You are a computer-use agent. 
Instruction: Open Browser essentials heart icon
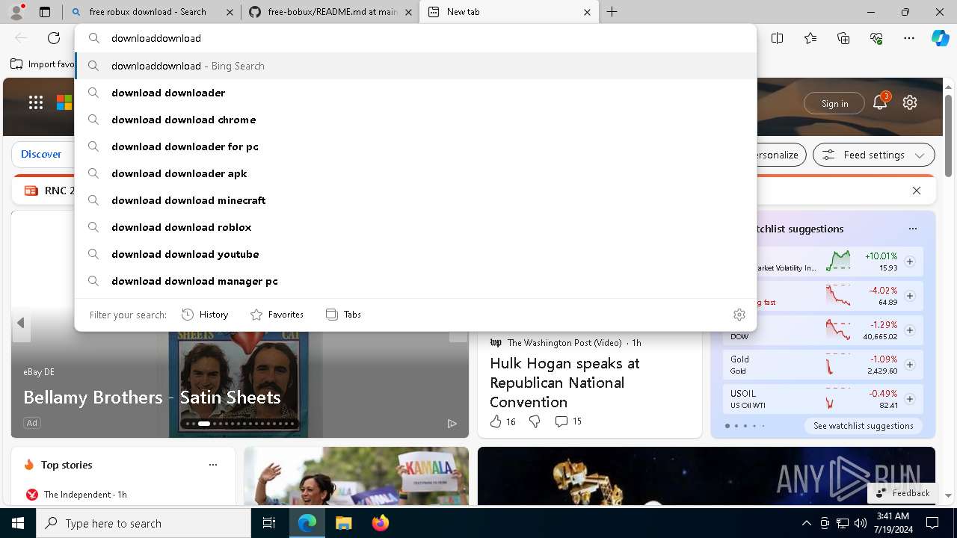tap(876, 38)
